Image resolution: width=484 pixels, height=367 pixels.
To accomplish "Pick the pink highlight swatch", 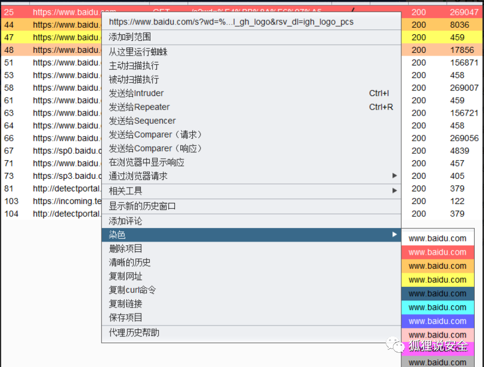I will (x=438, y=335).
